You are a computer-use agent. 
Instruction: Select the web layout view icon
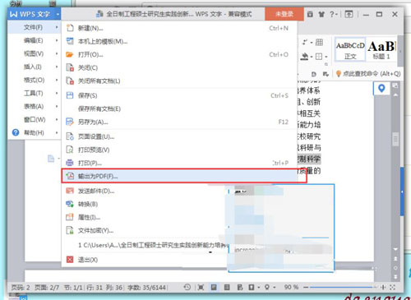[240, 287]
